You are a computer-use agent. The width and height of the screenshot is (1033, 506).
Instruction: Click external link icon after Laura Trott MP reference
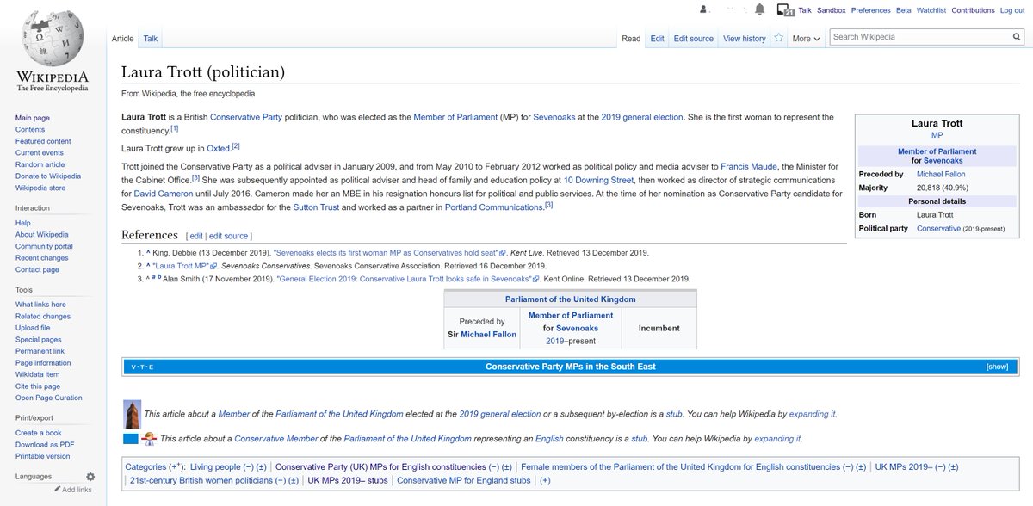[x=214, y=266]
